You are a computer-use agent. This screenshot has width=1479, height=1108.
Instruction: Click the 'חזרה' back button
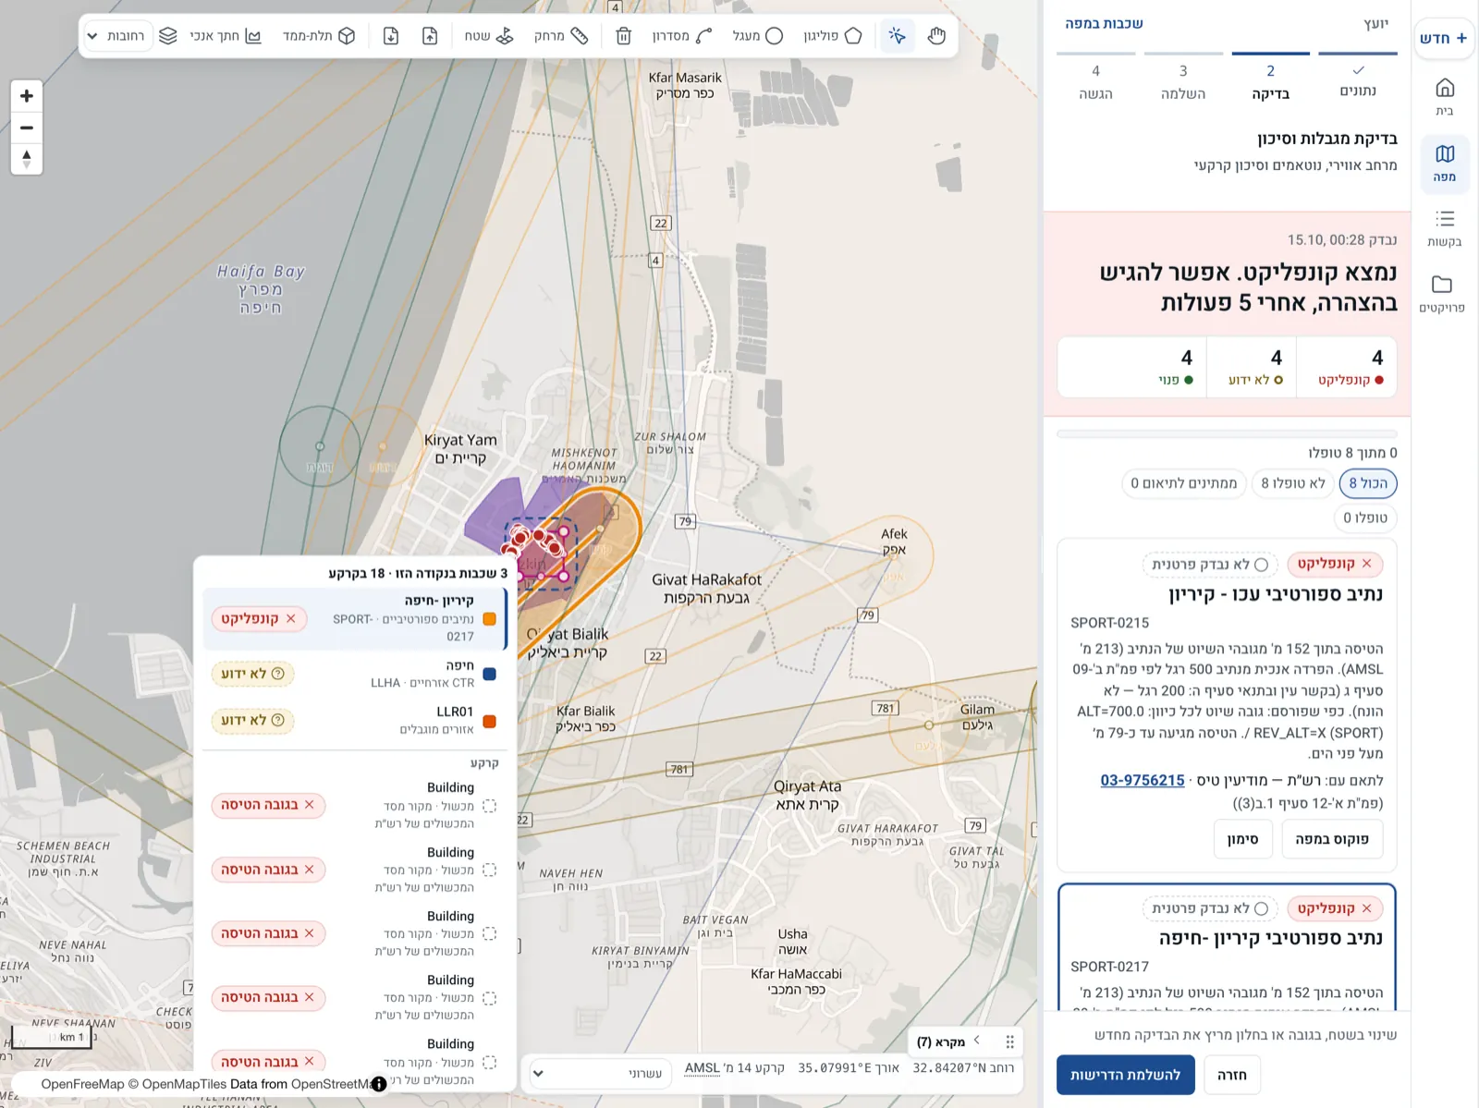[1232, 1075]
